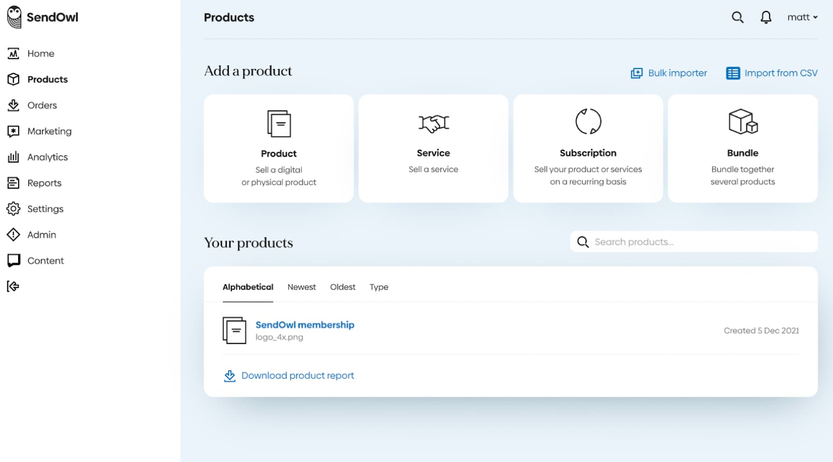Sort products by Newest tab

click(x=301, y=287)
